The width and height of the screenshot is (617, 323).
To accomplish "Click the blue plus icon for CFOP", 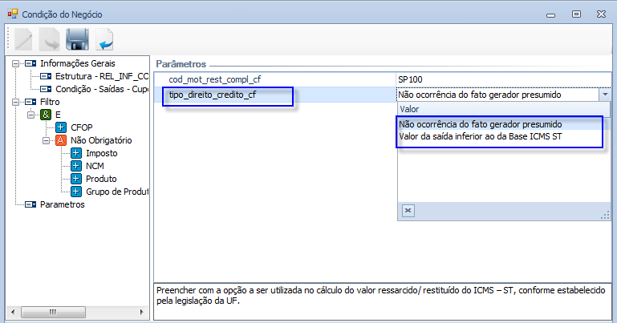I will pyautogui.click(x=61, y=127).
